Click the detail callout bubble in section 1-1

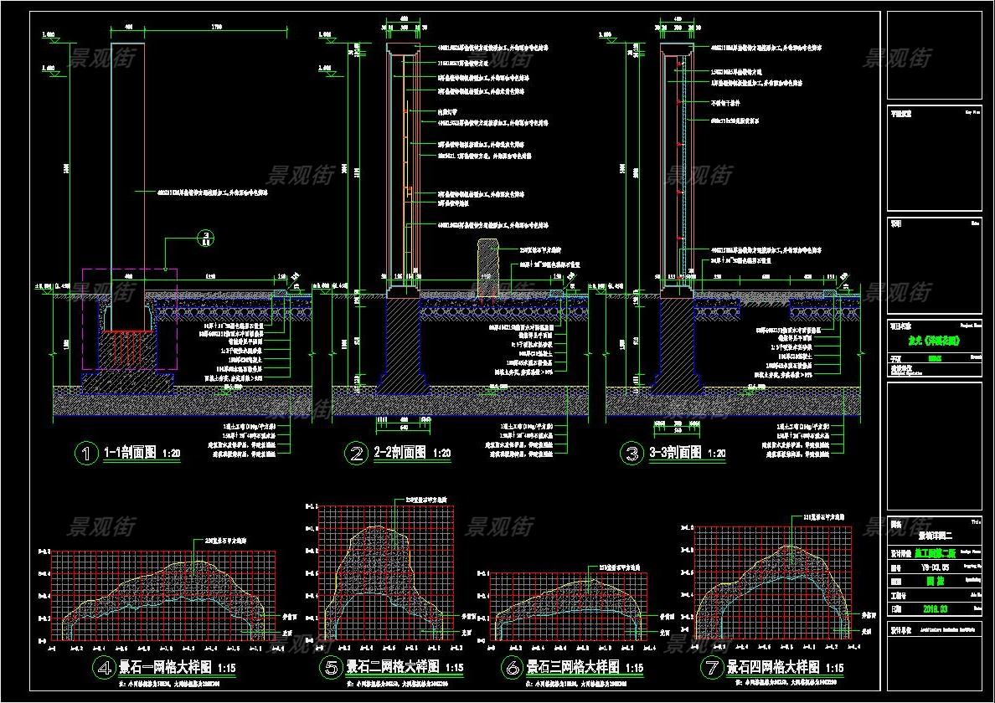204,239
